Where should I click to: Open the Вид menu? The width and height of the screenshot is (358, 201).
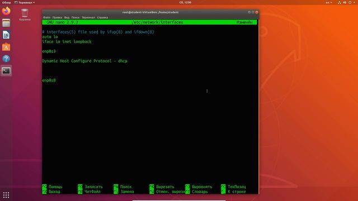67,17
